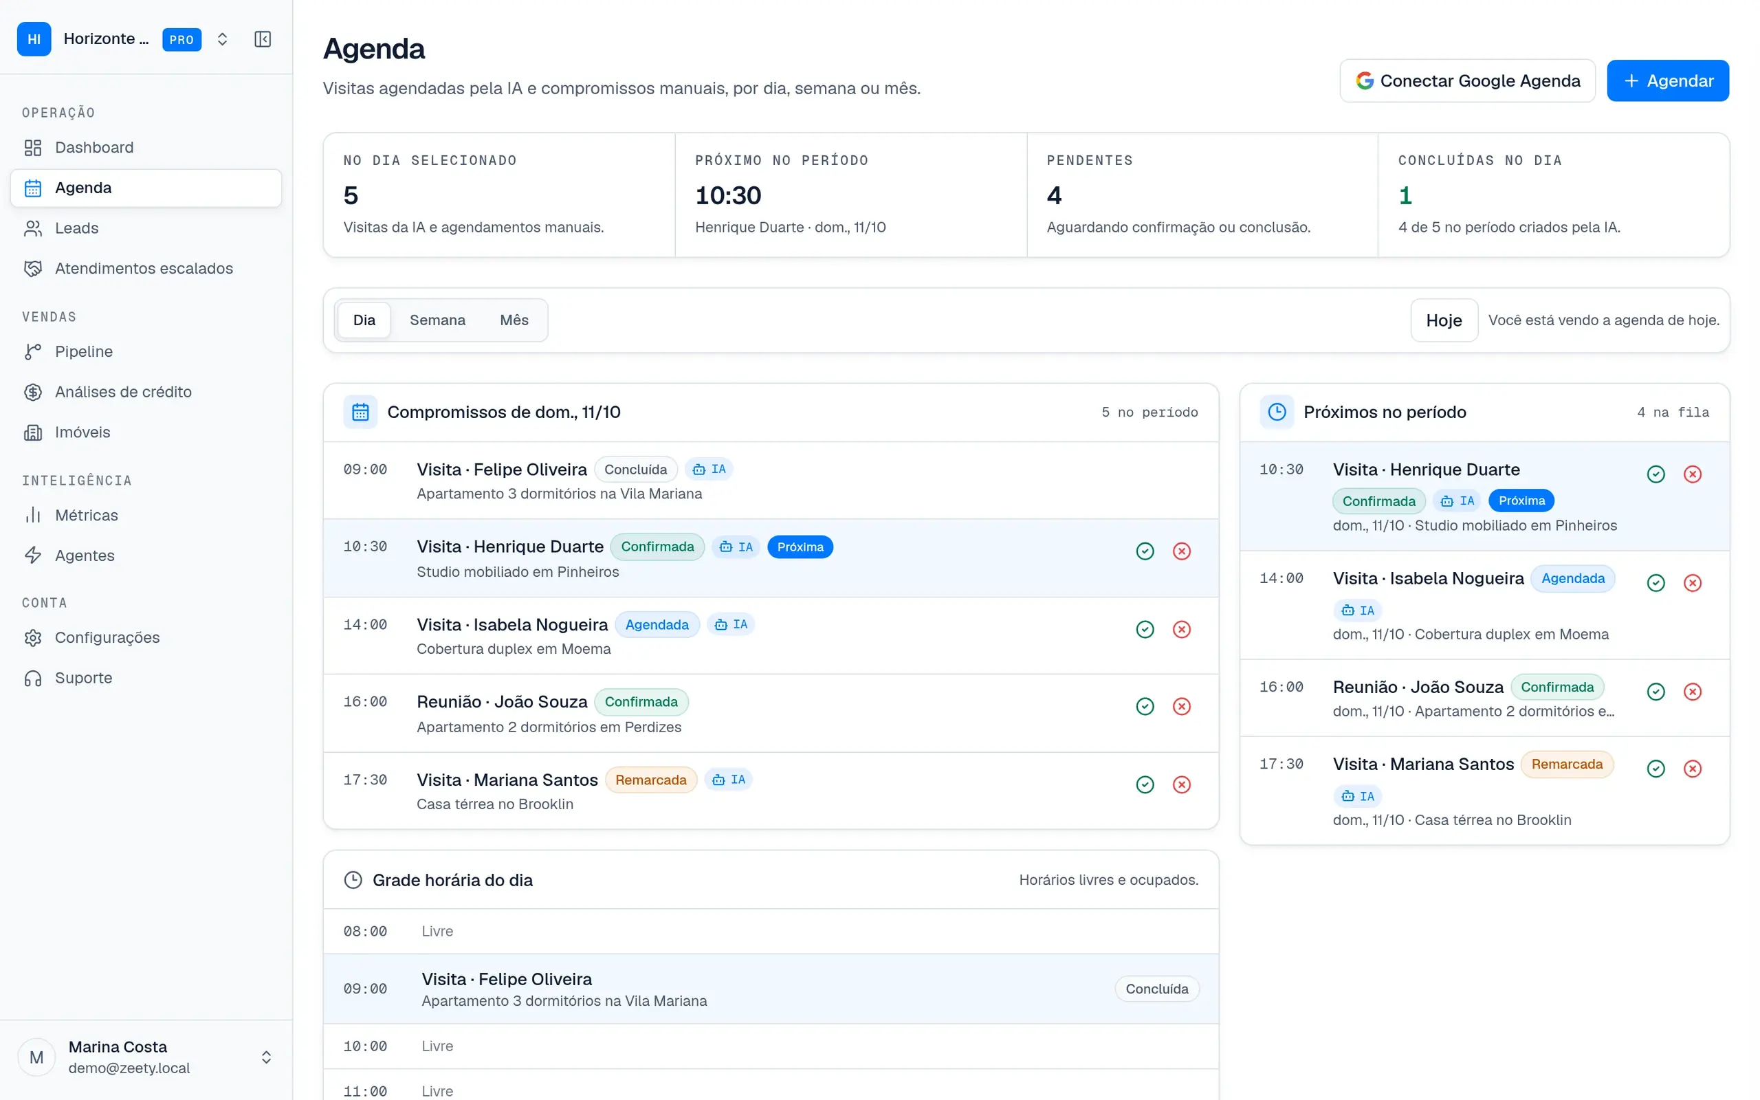
Task: Click the Suporte headset icon
Action: tap(33, 678)
